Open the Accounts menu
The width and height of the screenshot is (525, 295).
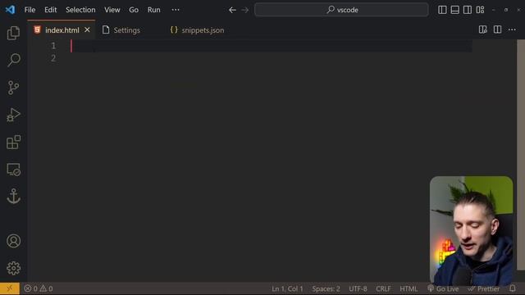coord(13,241)
